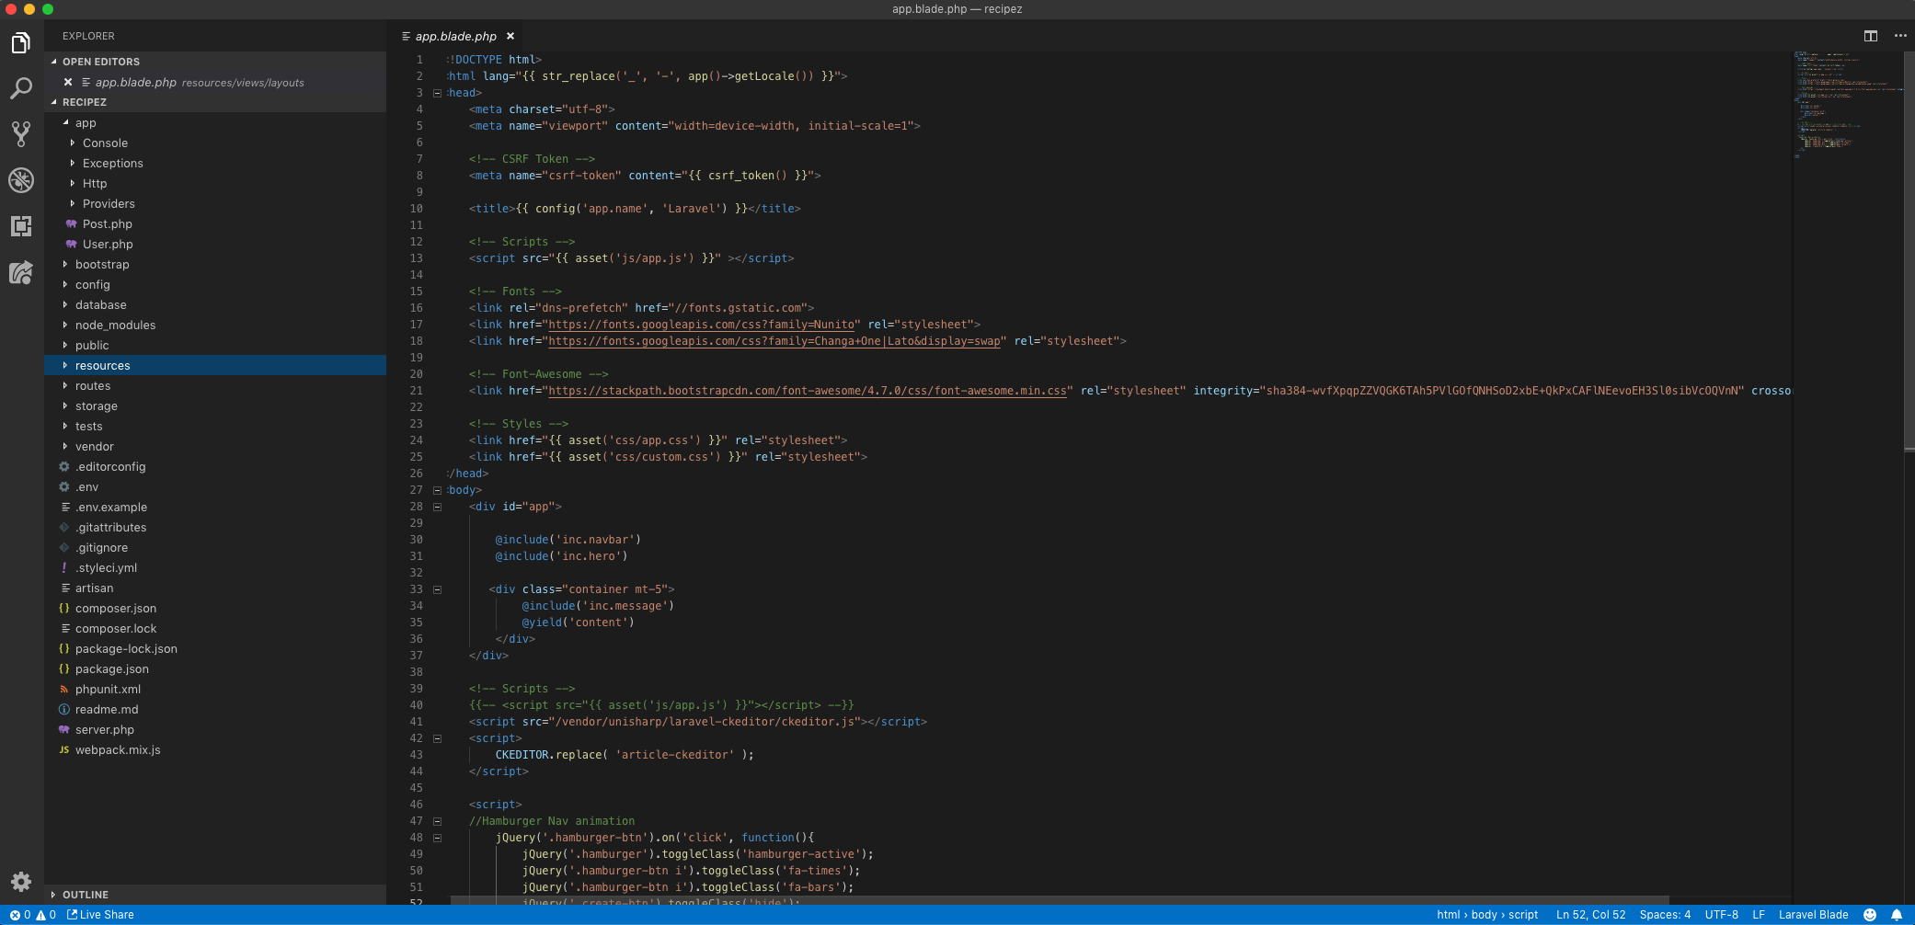Image resolution: width=1915 pixels, height=925 pixels.
Task: Open composer.json in the explorer
Action: click(x=215, y=608)
